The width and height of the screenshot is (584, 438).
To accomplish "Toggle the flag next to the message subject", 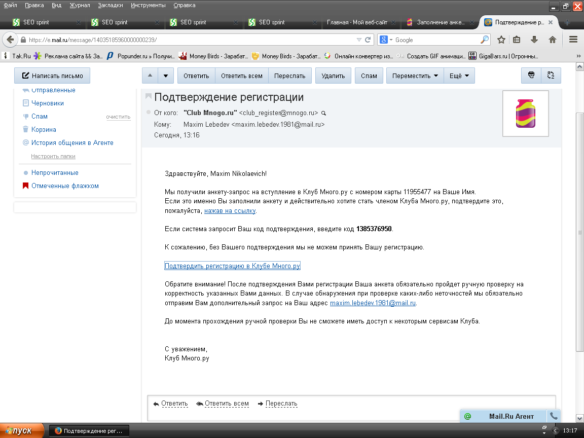I will coord(148,97).
